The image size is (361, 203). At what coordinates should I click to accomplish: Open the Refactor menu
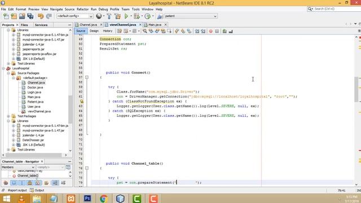(82, 9)
